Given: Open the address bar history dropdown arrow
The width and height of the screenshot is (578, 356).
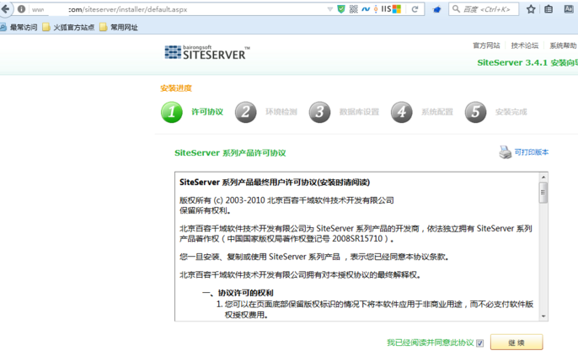Looking at the screenshot, I should pyautogui.click(x=330, y=9).
